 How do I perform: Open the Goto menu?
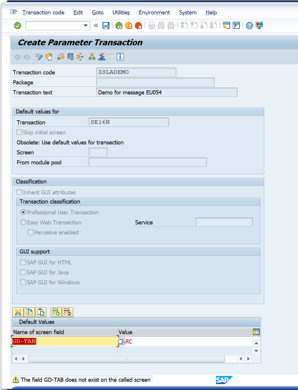(x=98, y=12)
